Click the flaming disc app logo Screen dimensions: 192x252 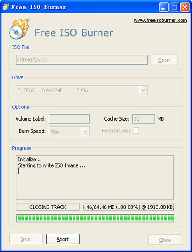[19, 29]
